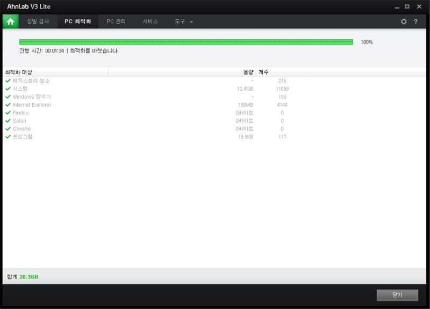This screenshot has width=430, height=309.
Task: Open the help question mark icon
Action: click(415, 21)
